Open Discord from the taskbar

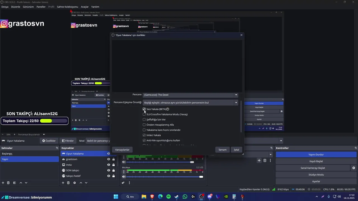[x=209, y=197]
